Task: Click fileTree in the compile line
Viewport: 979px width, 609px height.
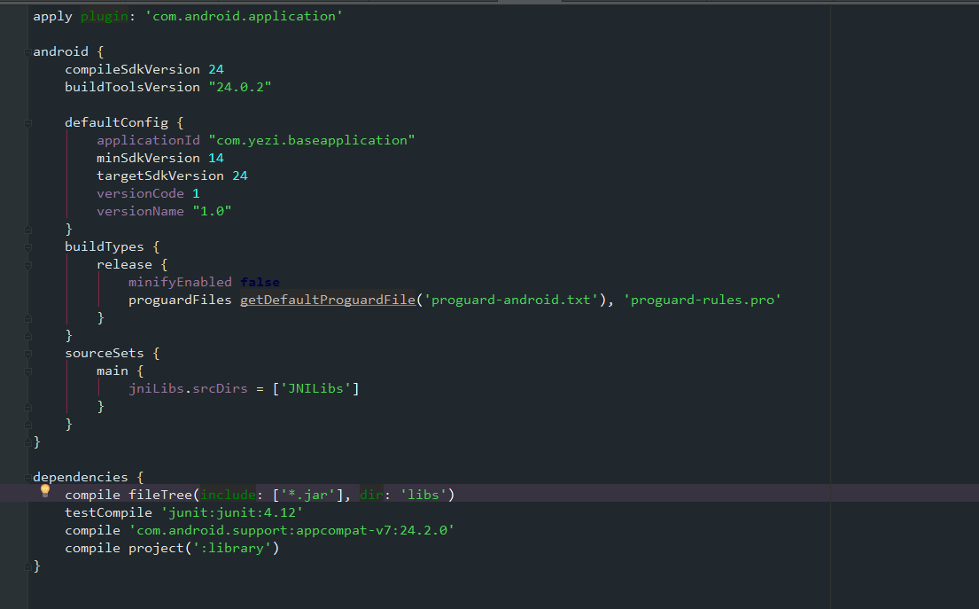Action: click(x=160, y=495)
